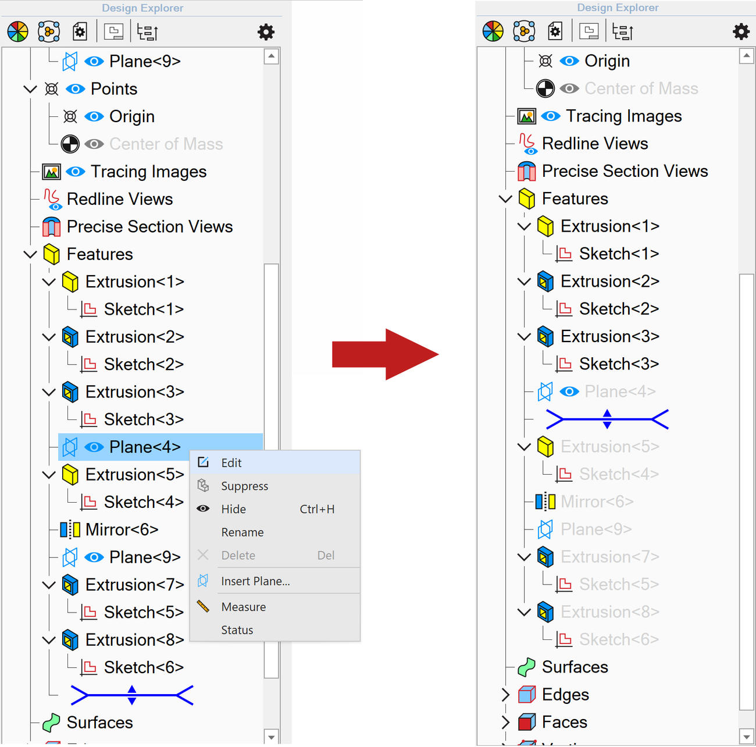This screenshot has height=747, width=756.
Task: Click the green Surfaces icon in right panel
Action: (527, 667)
